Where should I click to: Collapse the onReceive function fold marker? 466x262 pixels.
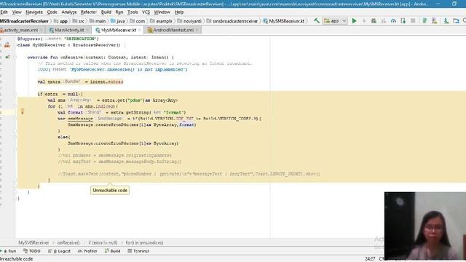[x=15, y=57]
